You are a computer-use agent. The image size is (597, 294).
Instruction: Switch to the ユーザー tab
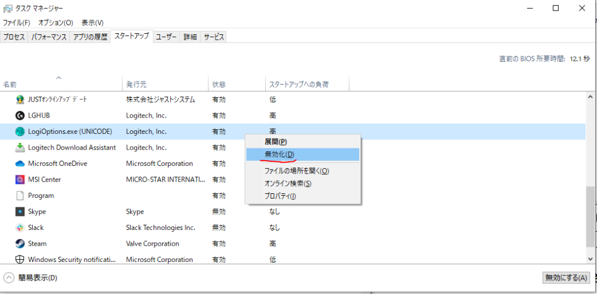[166, 37]
